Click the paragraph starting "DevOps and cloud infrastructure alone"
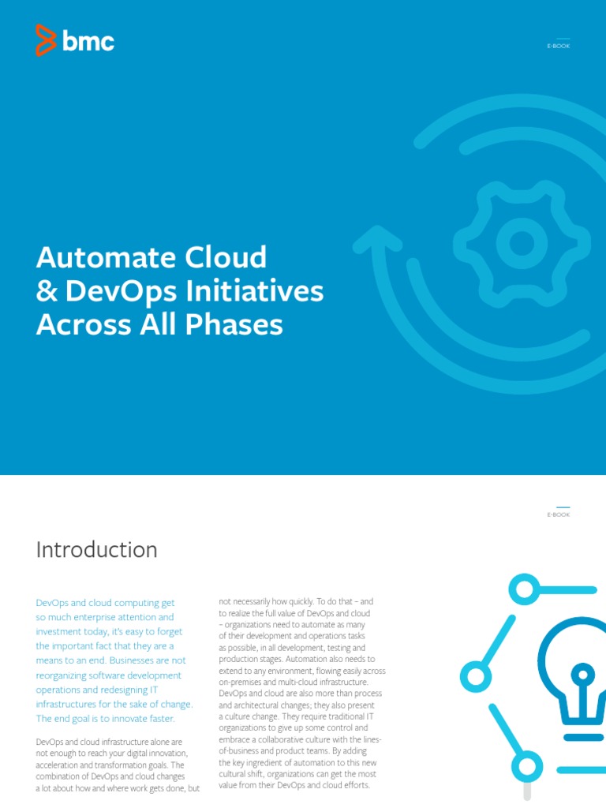This screenshot has width=606, height=808. (118, 765)
